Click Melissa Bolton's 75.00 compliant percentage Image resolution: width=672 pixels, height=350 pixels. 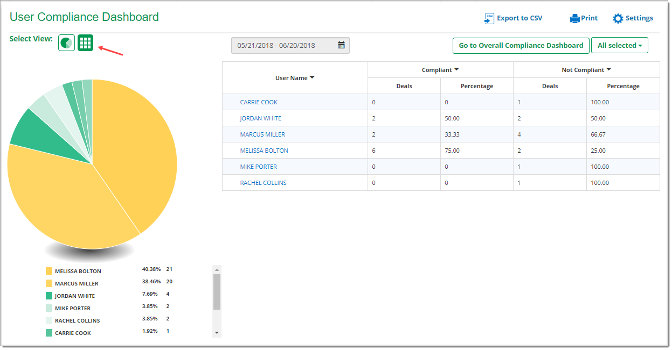452,151
